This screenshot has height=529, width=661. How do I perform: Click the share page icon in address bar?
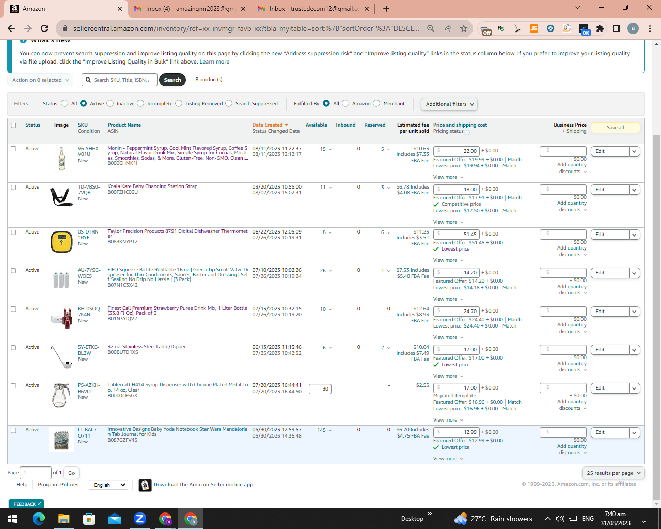(447, 29)
